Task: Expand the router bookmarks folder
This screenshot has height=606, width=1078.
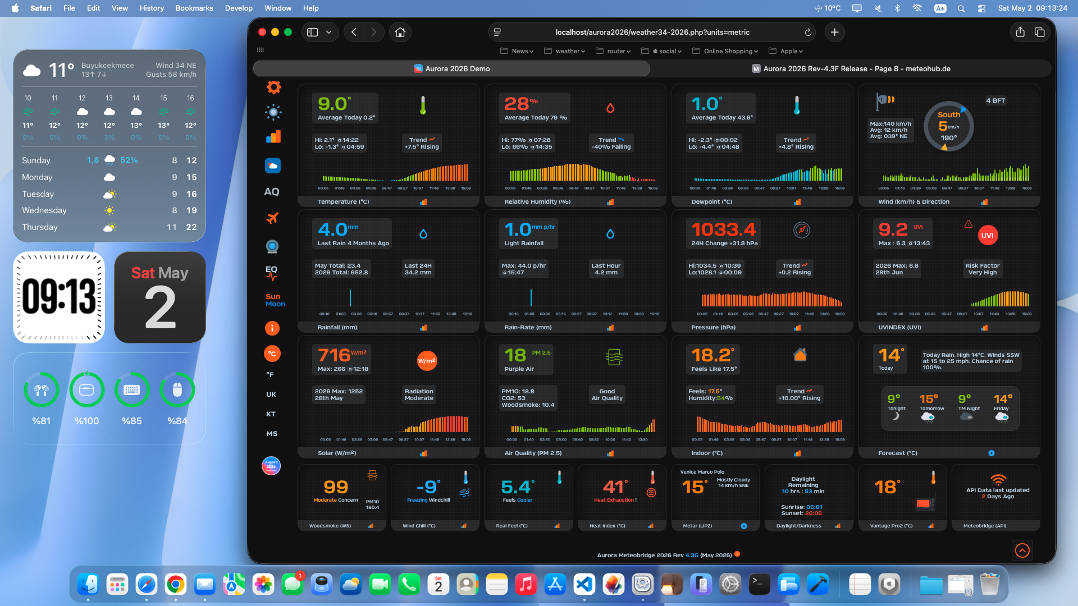Action: click(613, 51)
